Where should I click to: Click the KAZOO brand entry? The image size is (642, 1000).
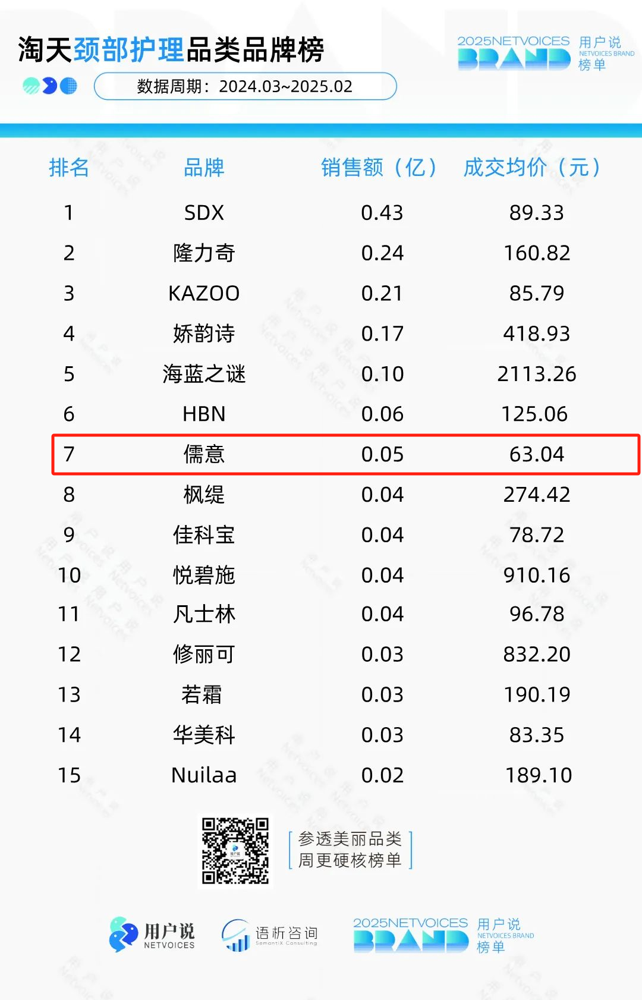click(x=204, y=293)
